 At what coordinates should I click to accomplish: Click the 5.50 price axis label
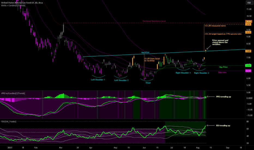(248, 85)
